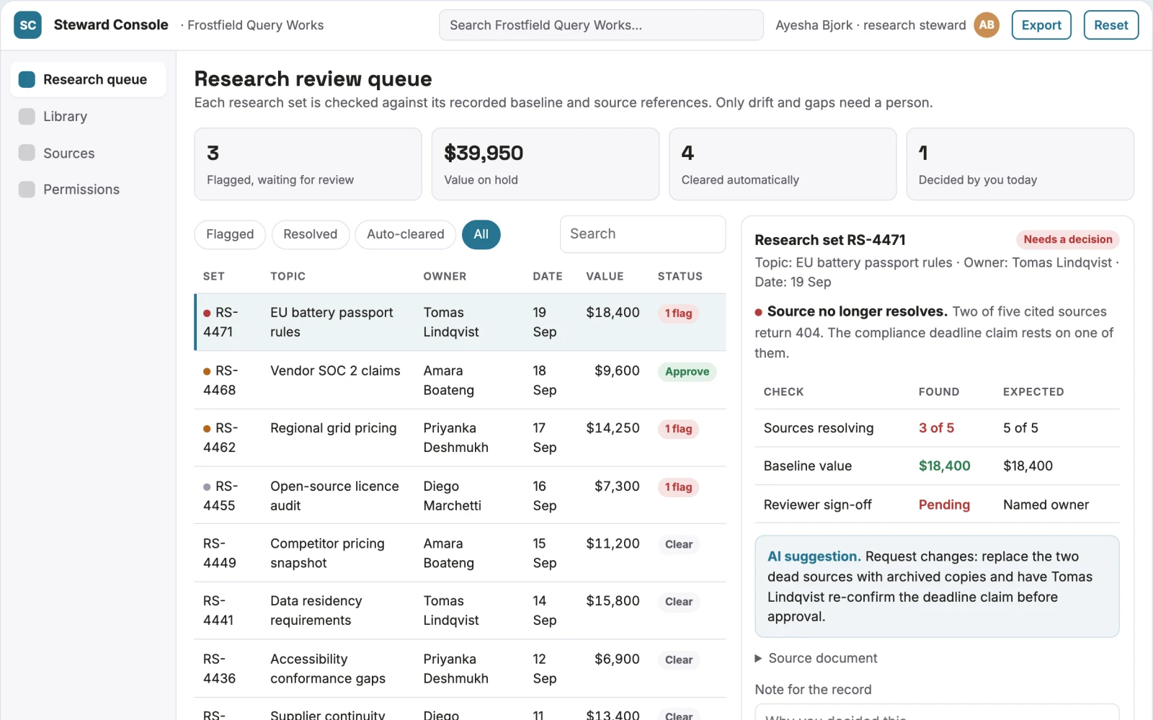Open the AB user avatar
Viewport: 1153px width, 720px height.
[987, 25]
